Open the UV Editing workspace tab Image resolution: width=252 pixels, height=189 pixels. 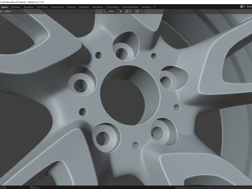42,7
